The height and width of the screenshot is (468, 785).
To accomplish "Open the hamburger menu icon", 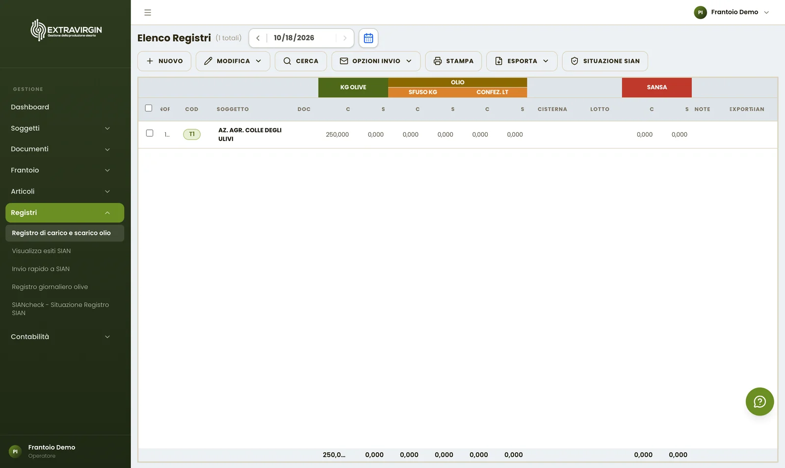I will pos(148,12).
